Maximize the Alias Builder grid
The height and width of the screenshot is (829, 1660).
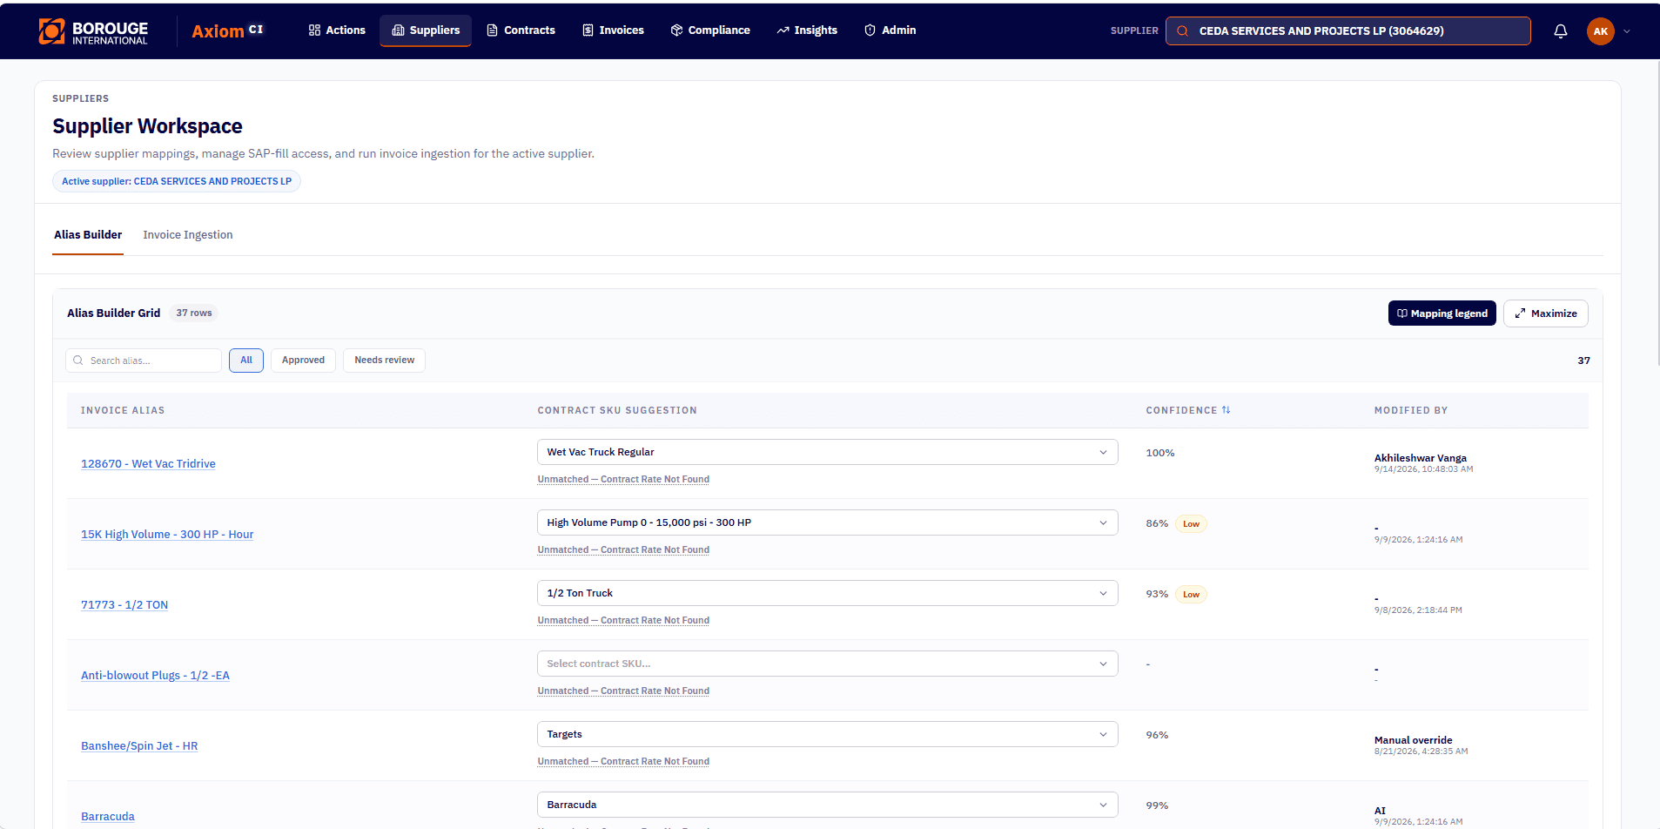click(x=1545, y=313)
